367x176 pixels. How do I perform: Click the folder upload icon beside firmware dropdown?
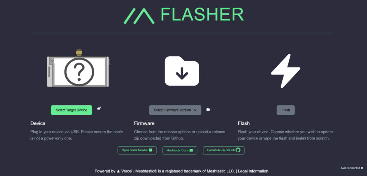click(208, 109)
